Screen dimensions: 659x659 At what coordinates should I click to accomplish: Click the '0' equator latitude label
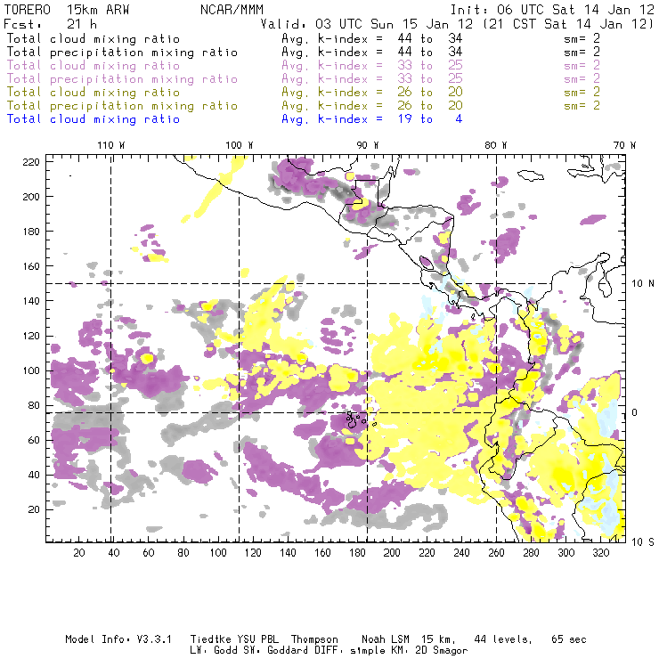point(635,412)
